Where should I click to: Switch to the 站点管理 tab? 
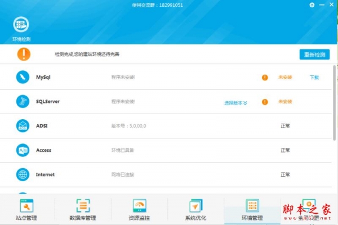click(x=27, y=210)
